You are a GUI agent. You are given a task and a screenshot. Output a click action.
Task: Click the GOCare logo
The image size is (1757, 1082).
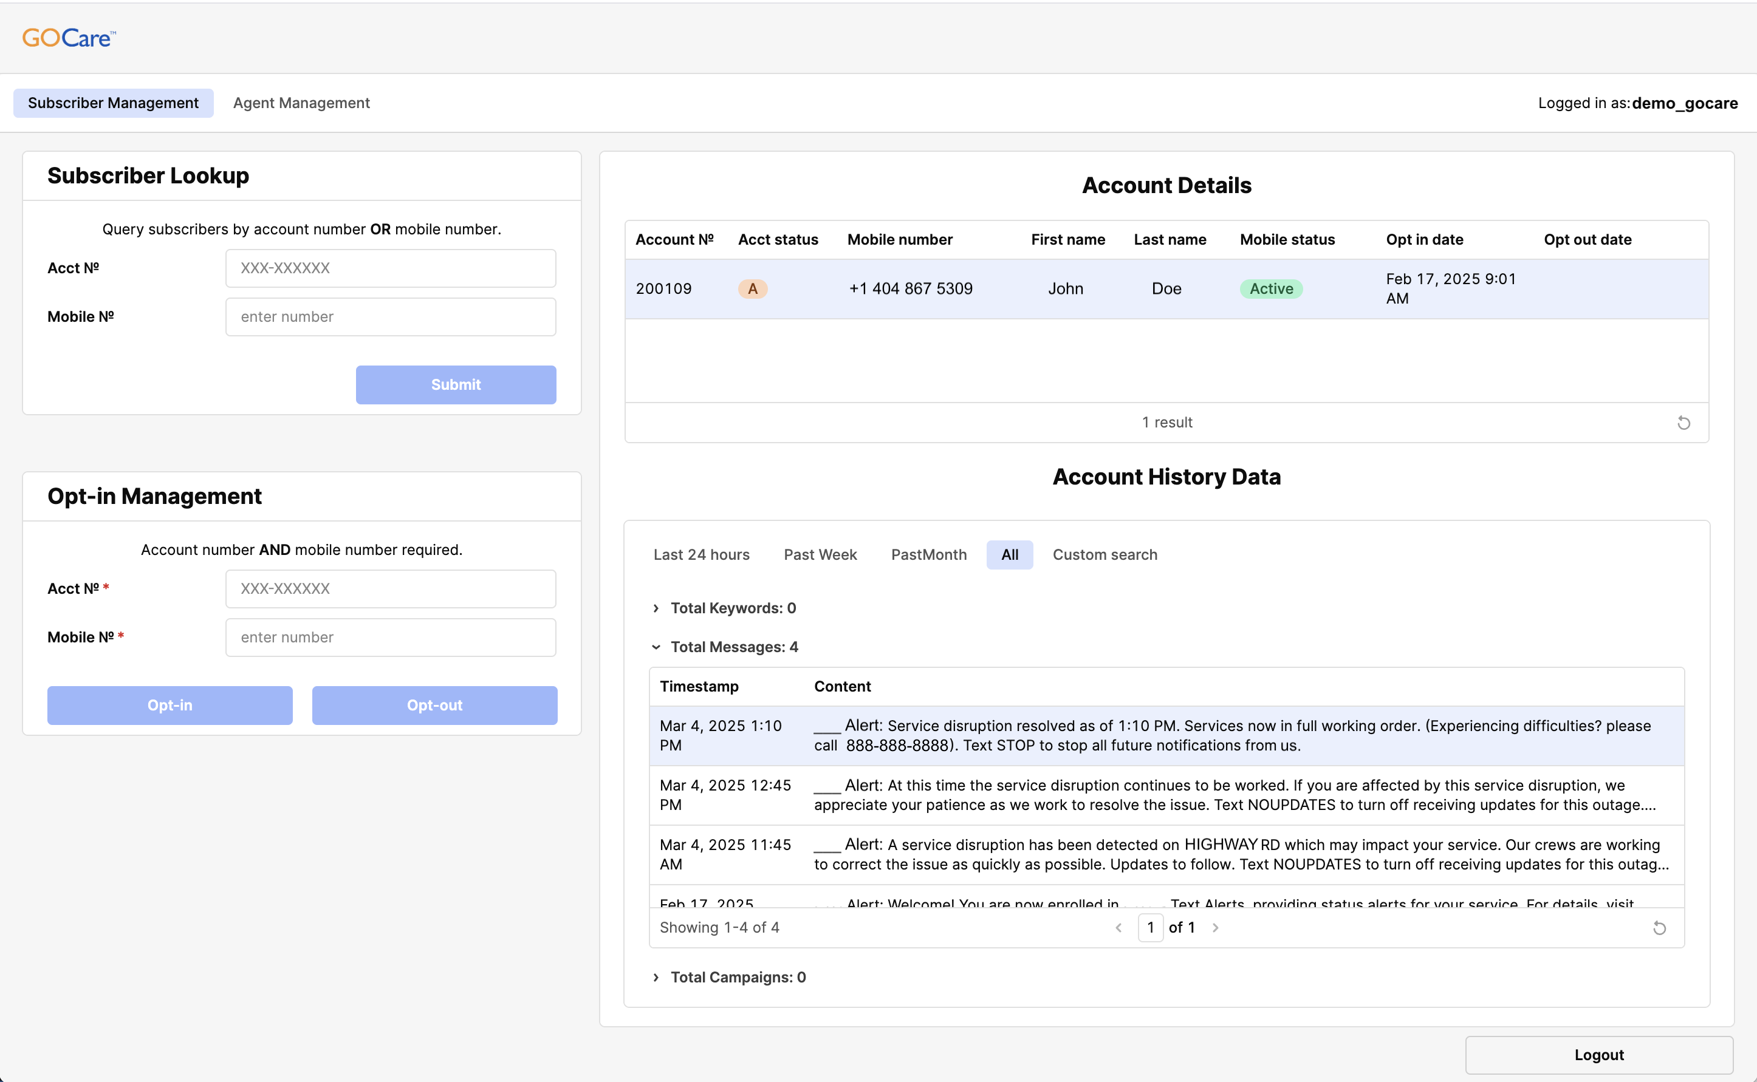pos(69,37)
